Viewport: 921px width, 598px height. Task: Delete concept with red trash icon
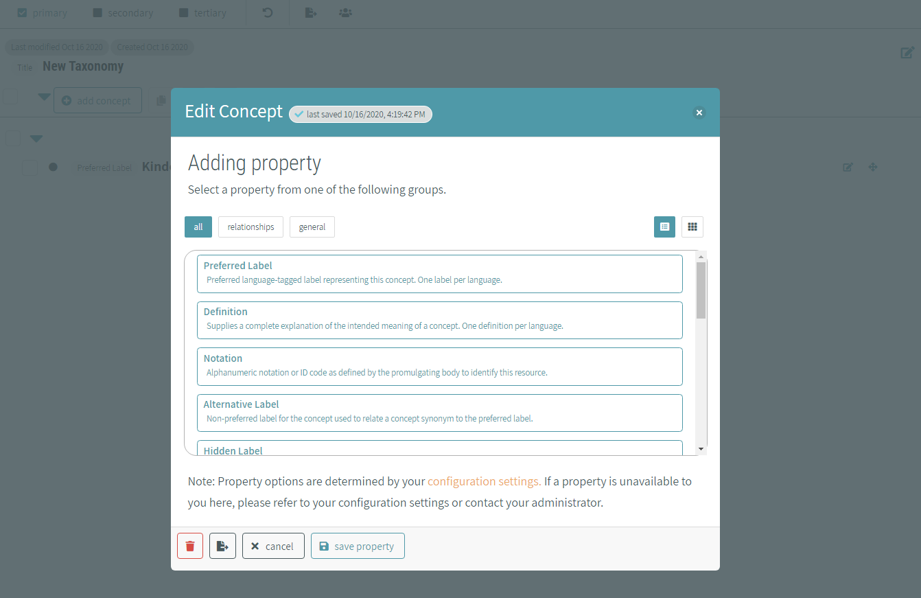tap(190, 546)
